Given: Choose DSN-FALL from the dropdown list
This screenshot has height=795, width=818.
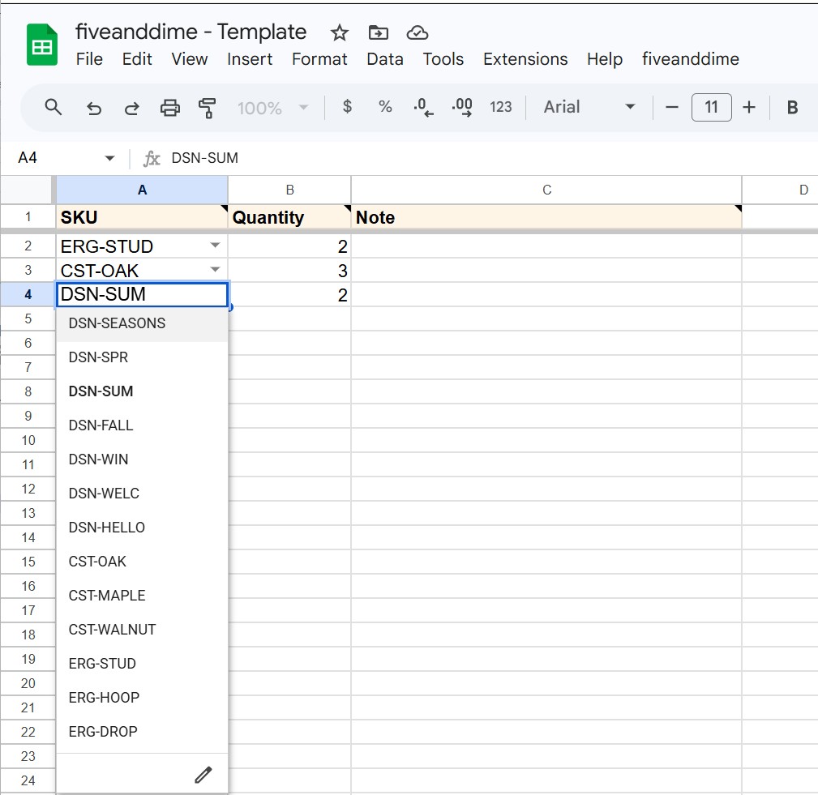Looking at the screenshot, I should 142,425.
